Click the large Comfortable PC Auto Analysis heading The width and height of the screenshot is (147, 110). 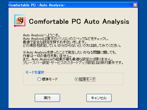pyautogui.click(x=79, y=21)
